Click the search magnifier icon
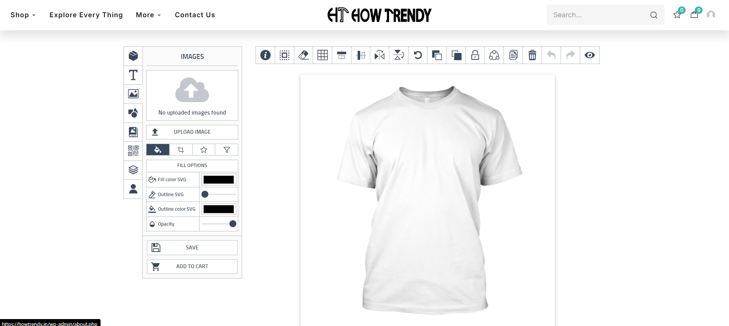The height and width of the screenshot is (326, 729). tap(654, 15)
